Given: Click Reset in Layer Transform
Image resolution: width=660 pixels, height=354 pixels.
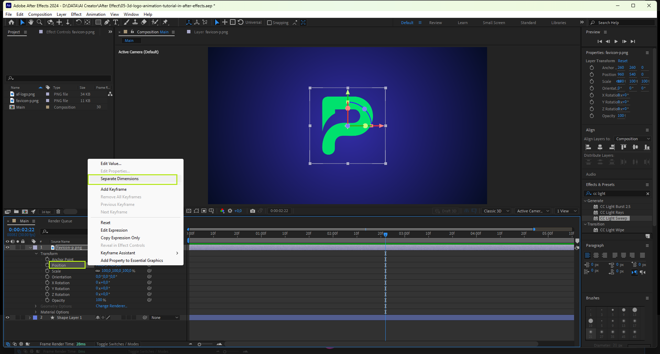Looking at the screenshot, I should click(x=623, y=61).
